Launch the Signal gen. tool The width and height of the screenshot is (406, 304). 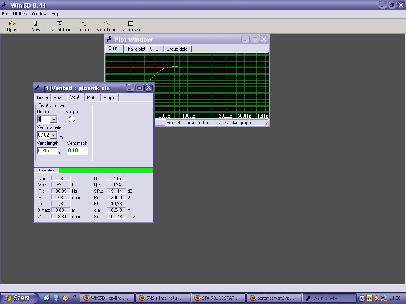click(x=107, y=26)
